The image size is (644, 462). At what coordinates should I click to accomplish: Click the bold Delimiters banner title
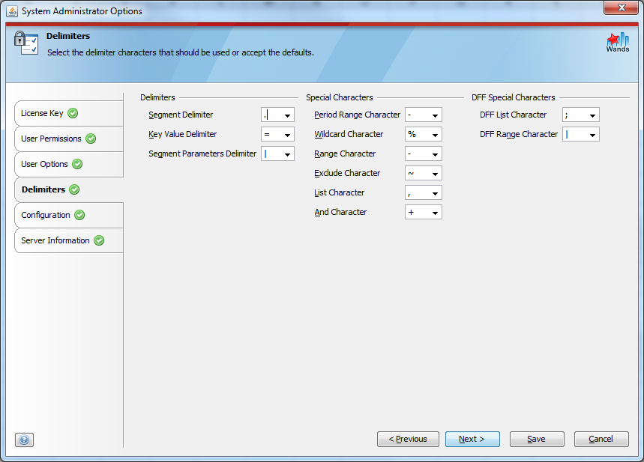pyautogui.click(x=68, y=36)
